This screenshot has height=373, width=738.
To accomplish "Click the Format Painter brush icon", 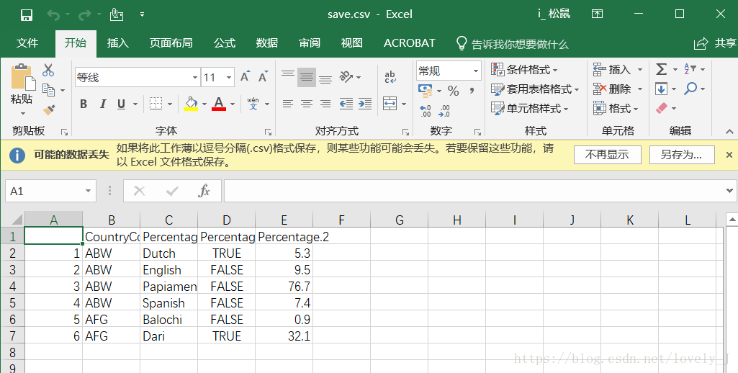I will [x=49, y=109].
